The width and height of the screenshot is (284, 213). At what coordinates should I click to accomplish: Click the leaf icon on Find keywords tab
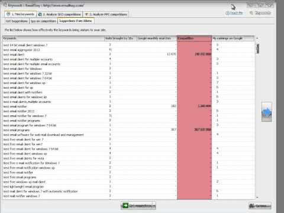pyautogui.click(x=8, y=14)
